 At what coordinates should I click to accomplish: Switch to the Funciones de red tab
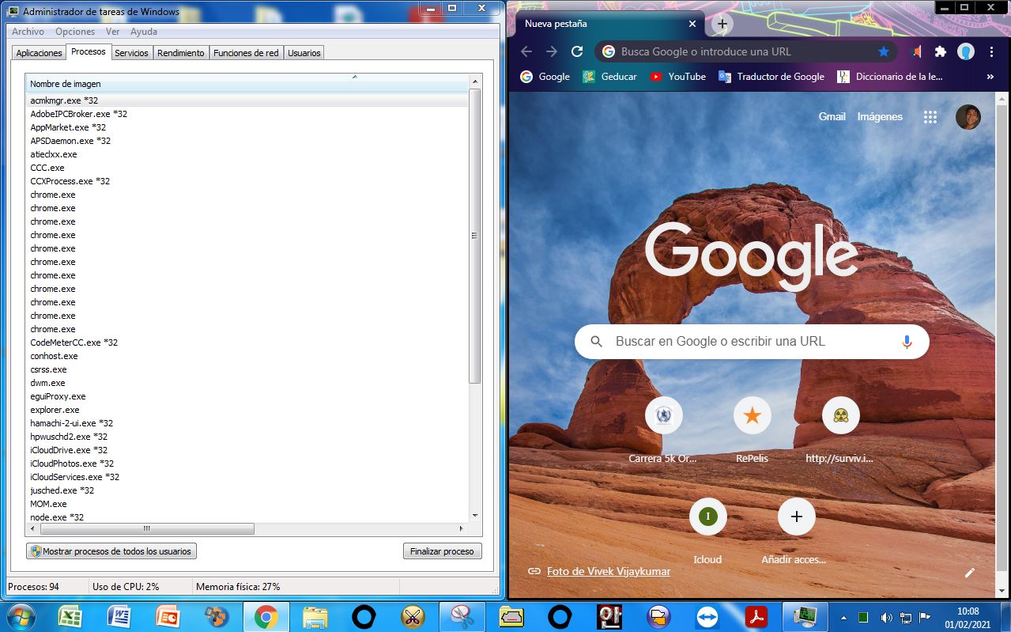[x=246, y=53]
